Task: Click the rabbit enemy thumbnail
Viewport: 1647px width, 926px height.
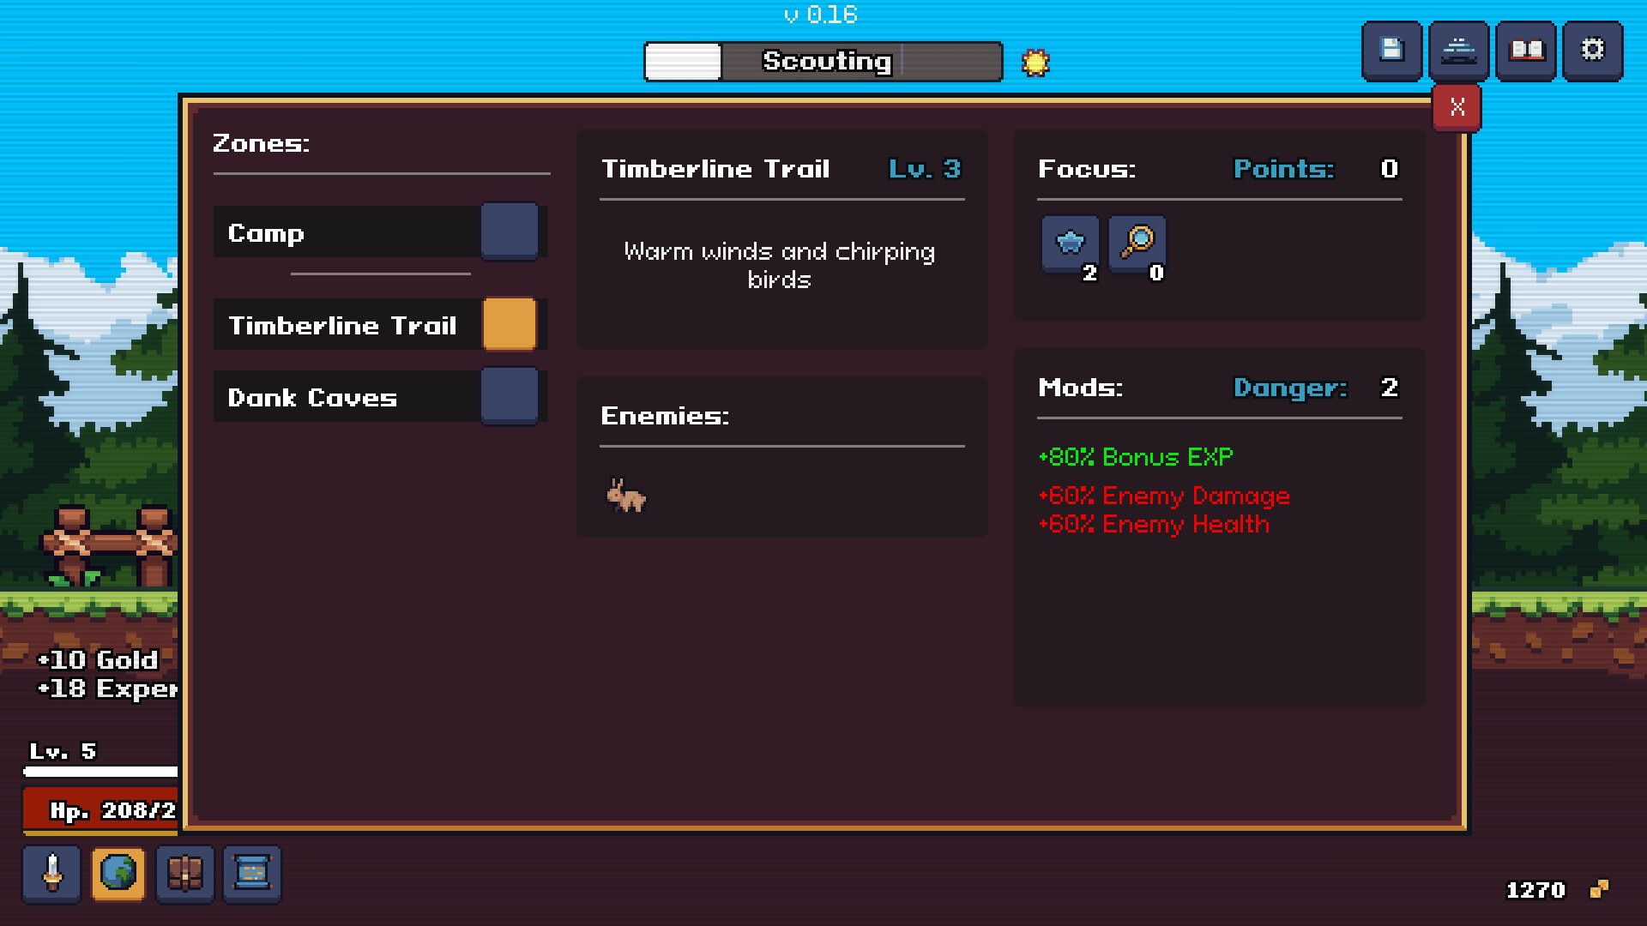Action: pyautogui.click(x=626, y=496)
